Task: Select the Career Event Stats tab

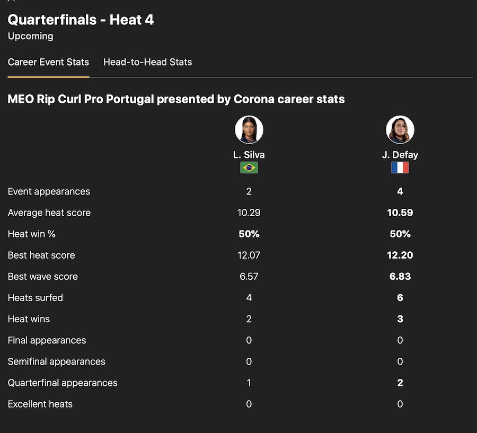Action: [48, 62]
